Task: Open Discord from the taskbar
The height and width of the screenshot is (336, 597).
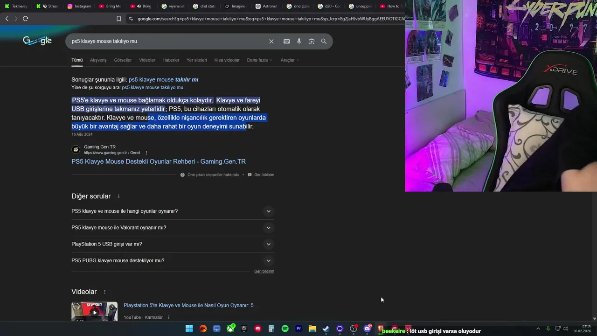Action: pyautogui.click(x=367, y=329)
